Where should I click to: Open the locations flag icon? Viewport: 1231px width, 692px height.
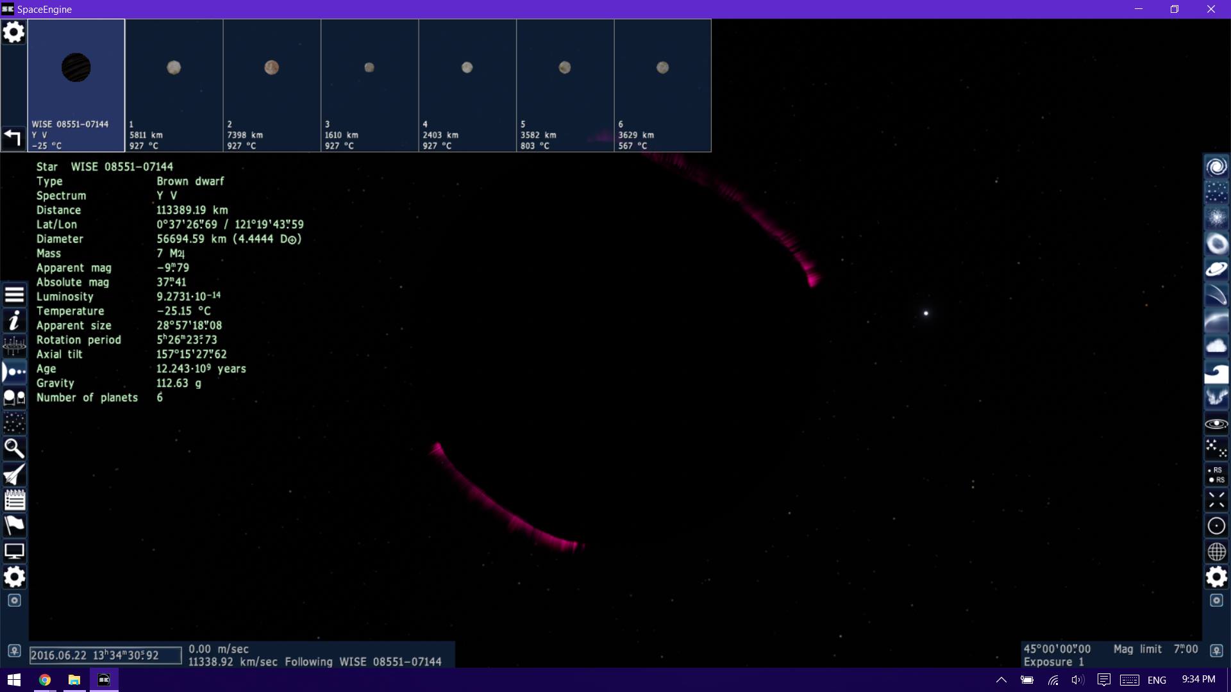(x=14, y=525)
